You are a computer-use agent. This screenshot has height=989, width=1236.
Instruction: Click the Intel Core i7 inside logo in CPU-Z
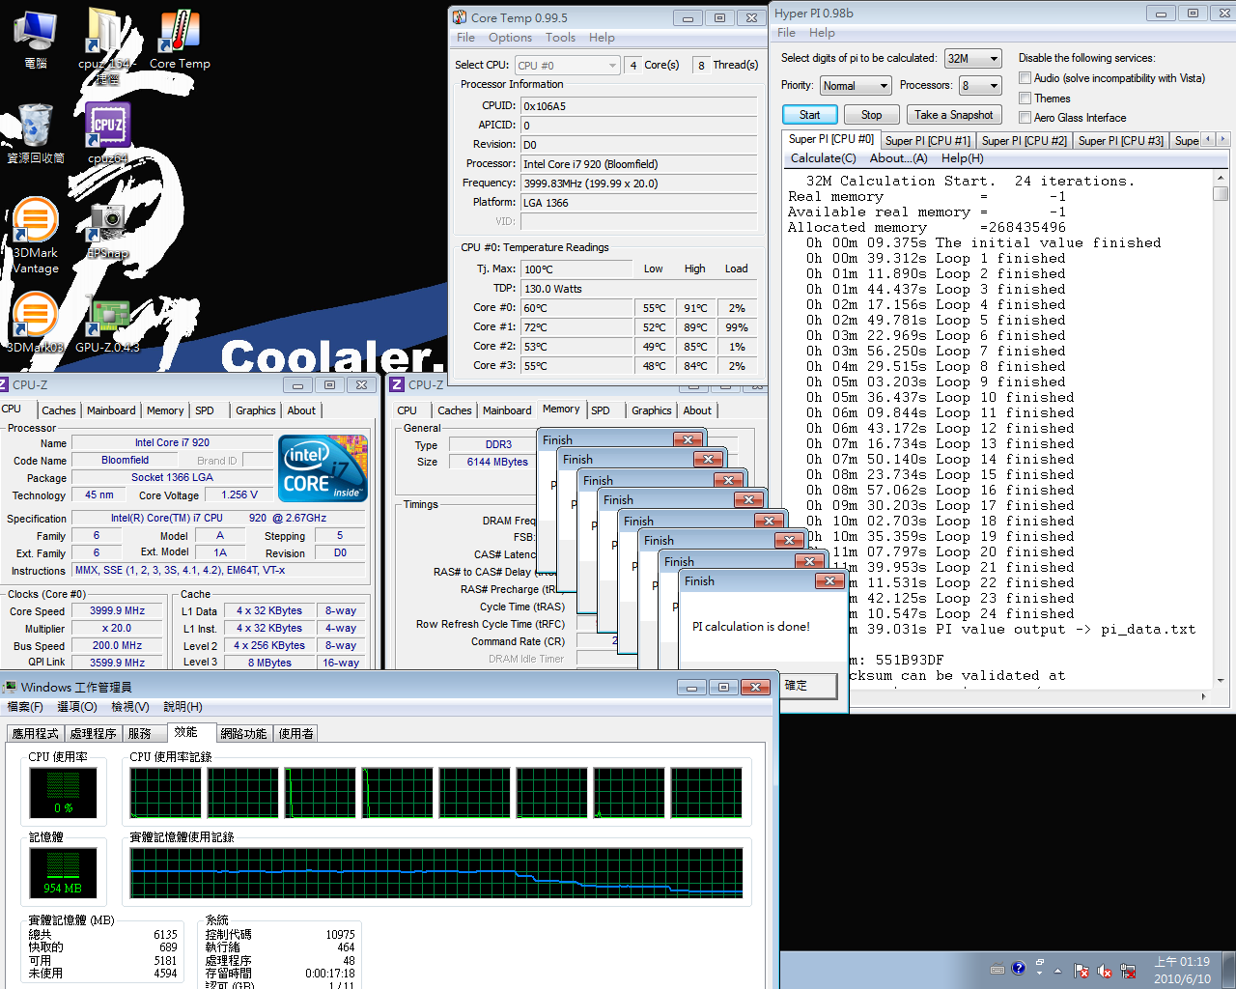point(323,468)
